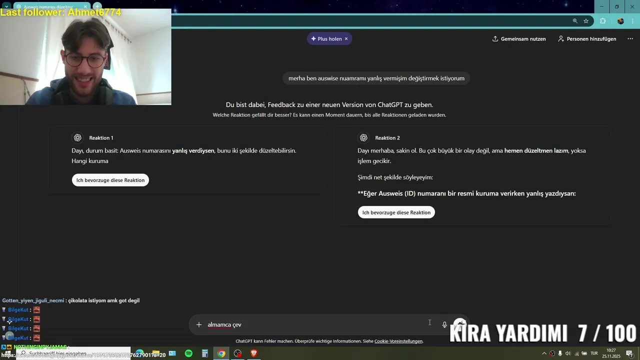Open Microsoft Edge from the taskbar

[x=139, y=353]
